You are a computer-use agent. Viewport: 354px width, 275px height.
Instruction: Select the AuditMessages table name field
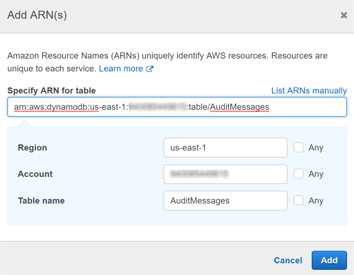(225, 201)
